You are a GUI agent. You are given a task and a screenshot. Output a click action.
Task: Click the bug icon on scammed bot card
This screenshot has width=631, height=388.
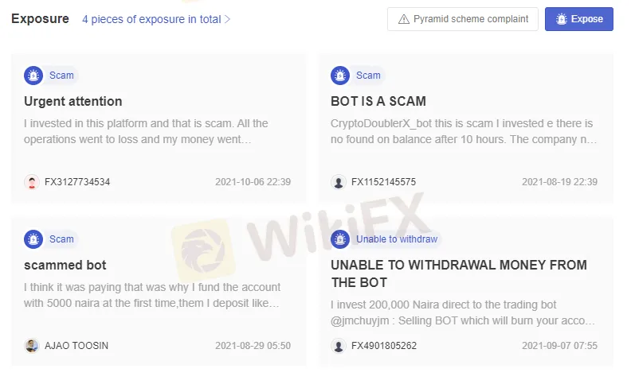[33, 239]
